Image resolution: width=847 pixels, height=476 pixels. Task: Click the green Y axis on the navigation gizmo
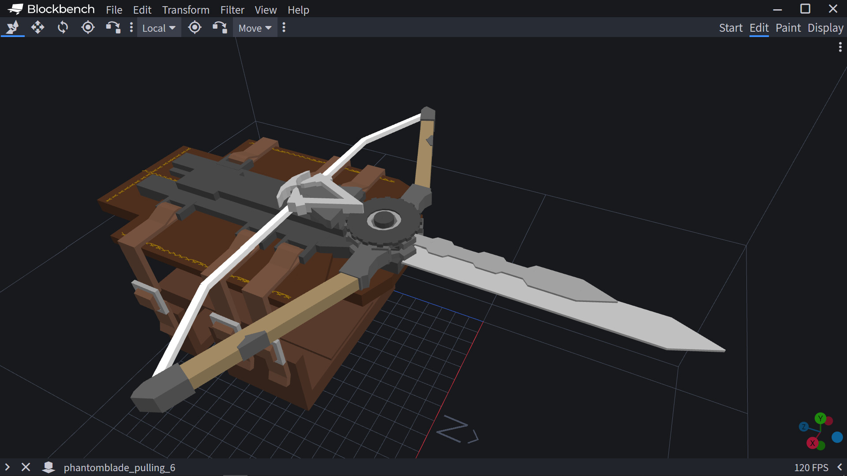click(820, 418)
